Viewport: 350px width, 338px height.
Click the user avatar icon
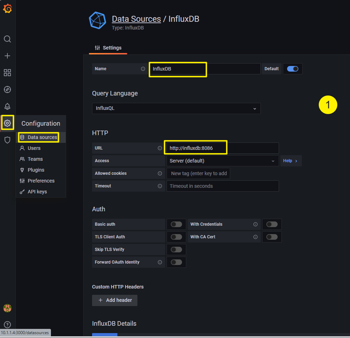[x=7, y=308]
